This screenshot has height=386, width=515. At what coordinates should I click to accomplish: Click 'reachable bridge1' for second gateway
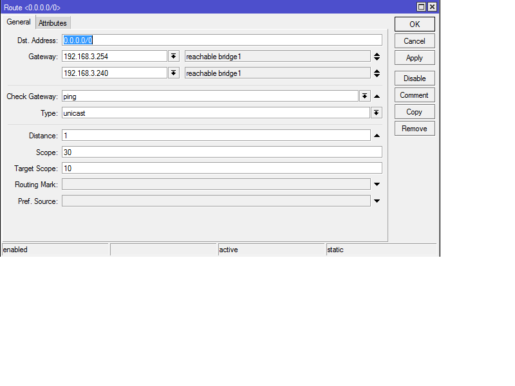[277, 73]
